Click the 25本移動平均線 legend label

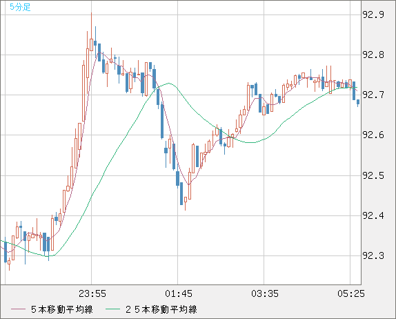click(x=161, y=309)
